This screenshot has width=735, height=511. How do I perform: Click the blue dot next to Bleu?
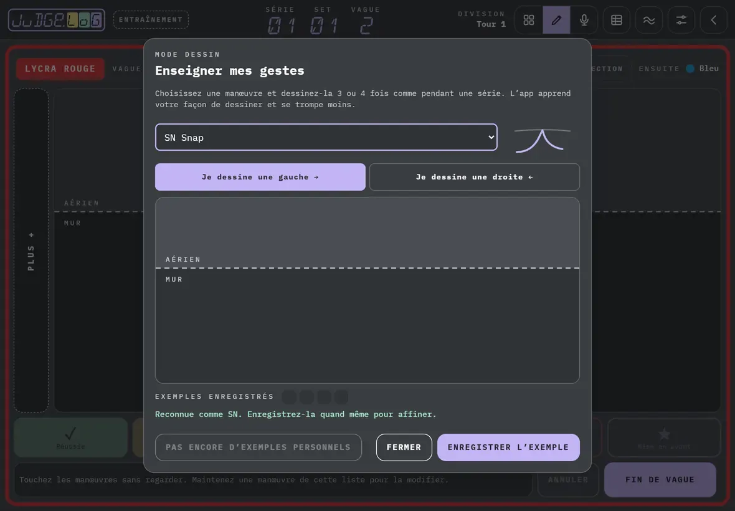click(690, 69)
